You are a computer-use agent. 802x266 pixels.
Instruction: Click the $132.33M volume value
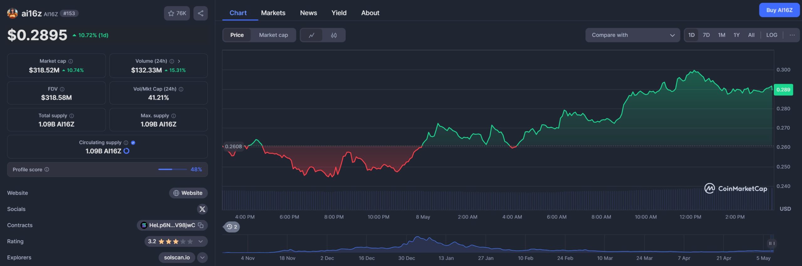click(x=146, y=70)
